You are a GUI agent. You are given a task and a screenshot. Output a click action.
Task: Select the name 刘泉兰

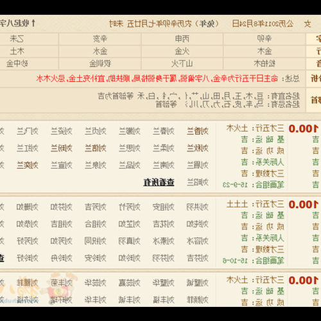click(96, 165)
